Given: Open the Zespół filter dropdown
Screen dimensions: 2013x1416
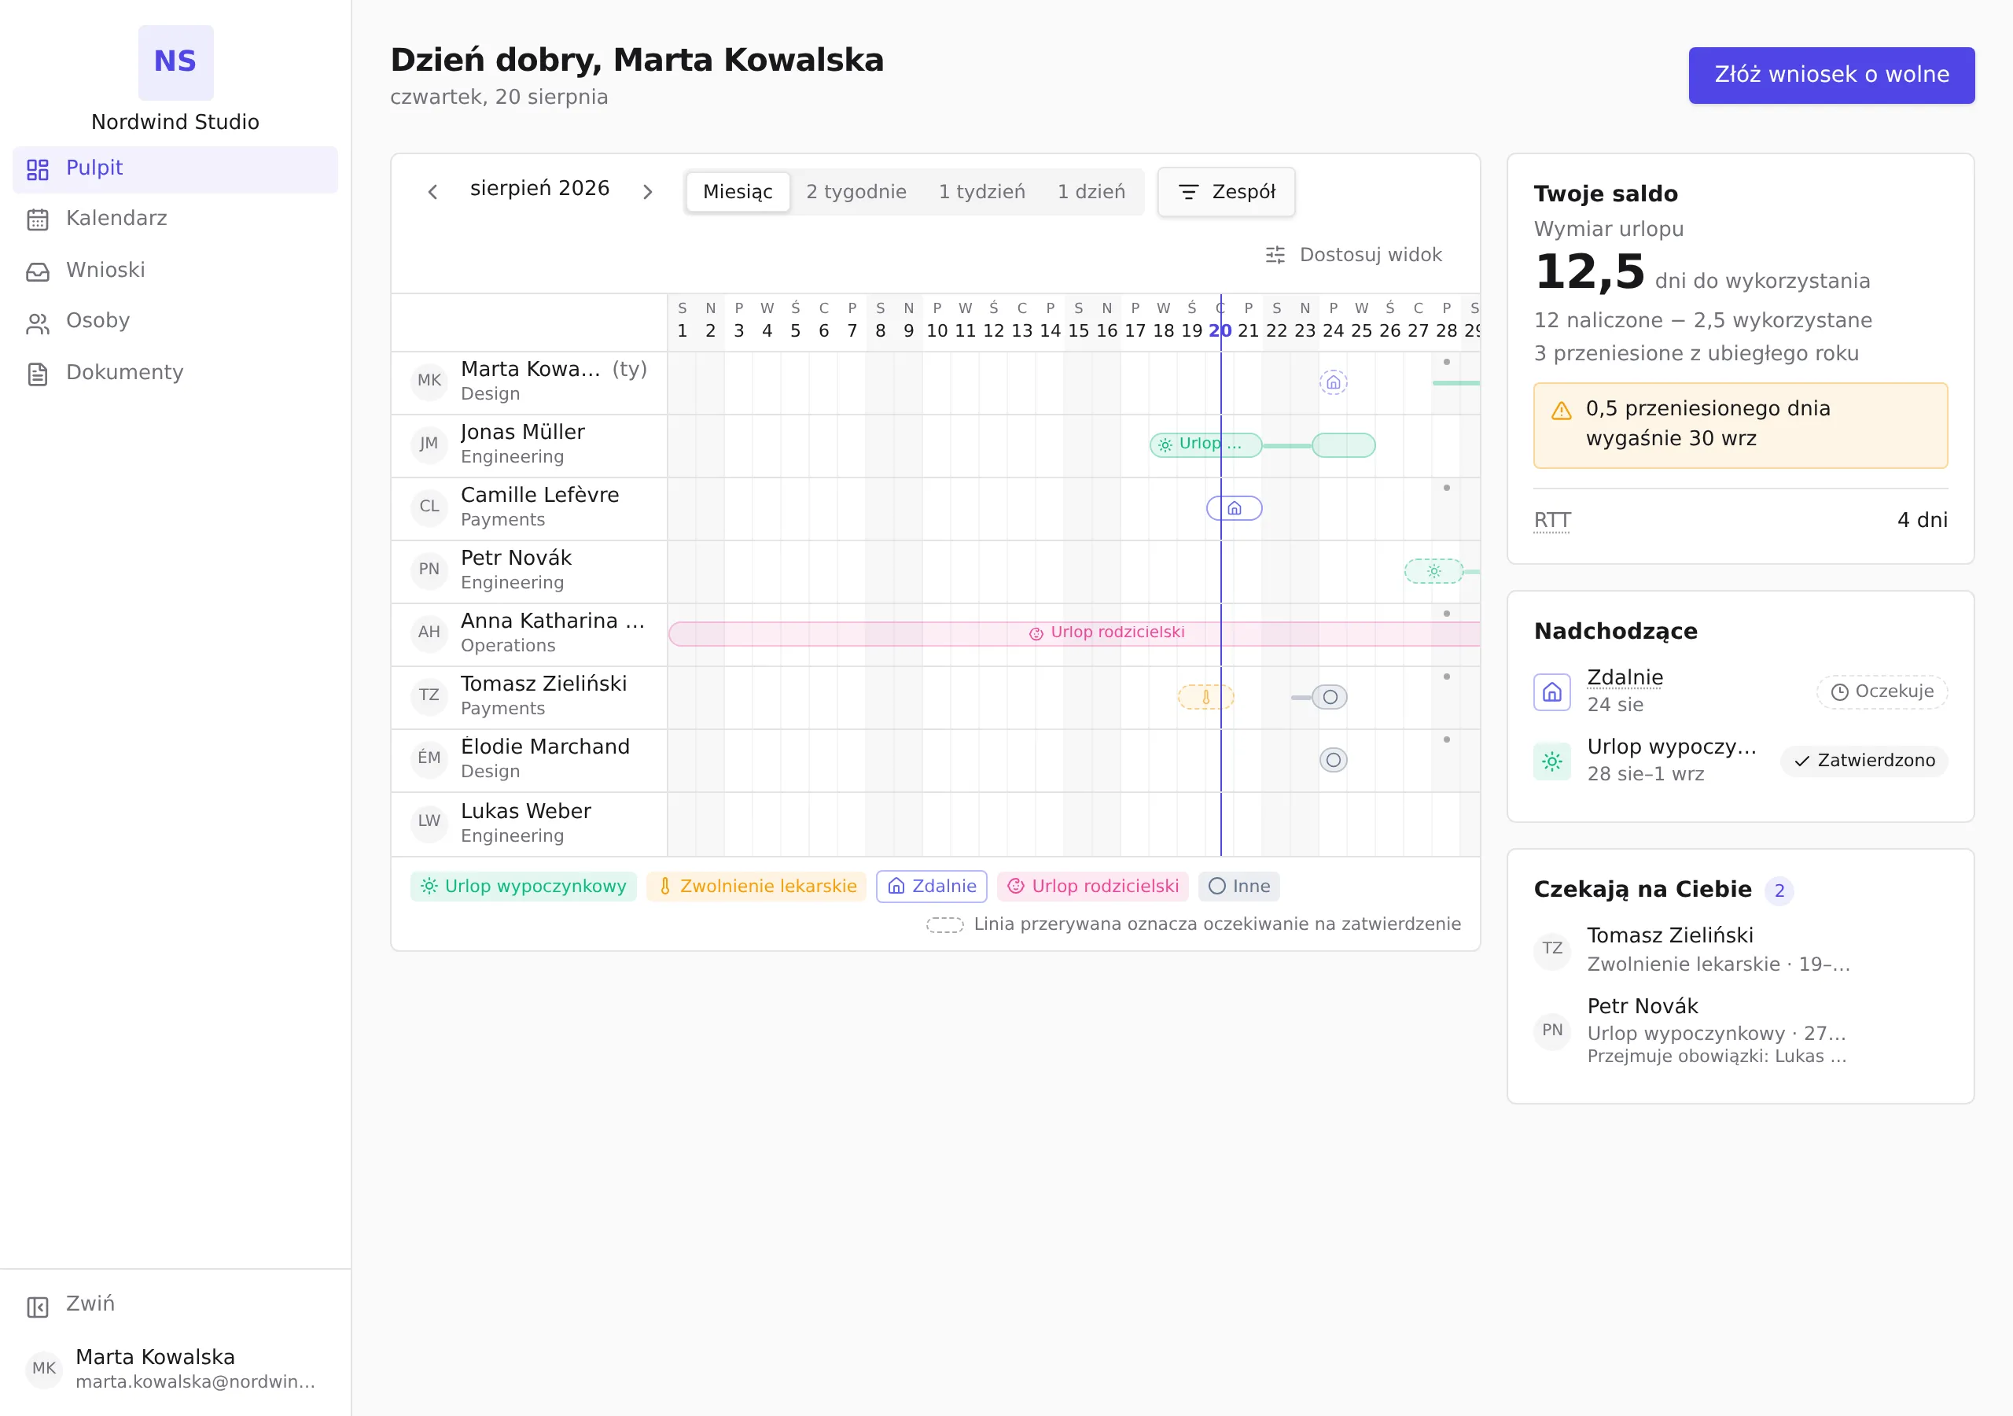Looking at the screenshot, I should coord(1226,192).
